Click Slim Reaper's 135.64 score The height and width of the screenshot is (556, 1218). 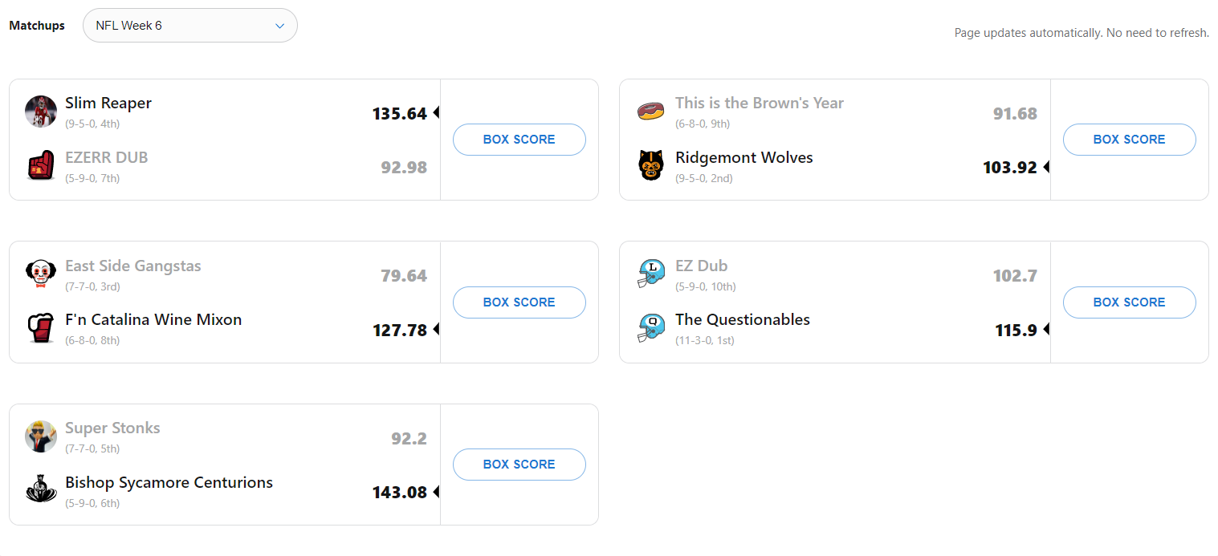click(x=400, y=114)
